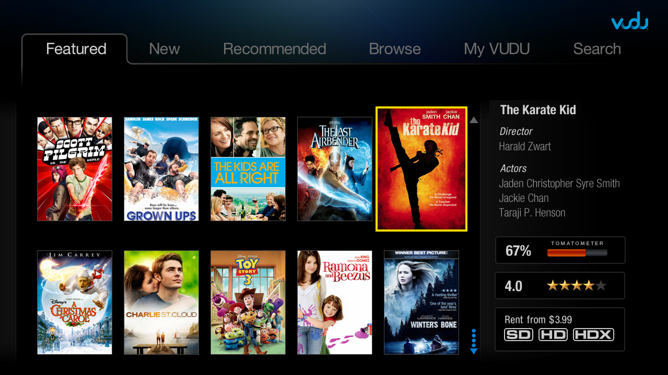This screenshot has height=375, width=668.
Task: Select the HDX quality badge
Action: tap(593, 334)
